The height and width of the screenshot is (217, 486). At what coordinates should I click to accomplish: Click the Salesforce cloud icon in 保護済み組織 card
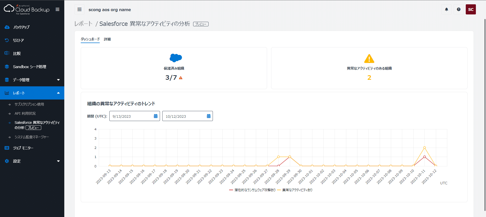176,58
